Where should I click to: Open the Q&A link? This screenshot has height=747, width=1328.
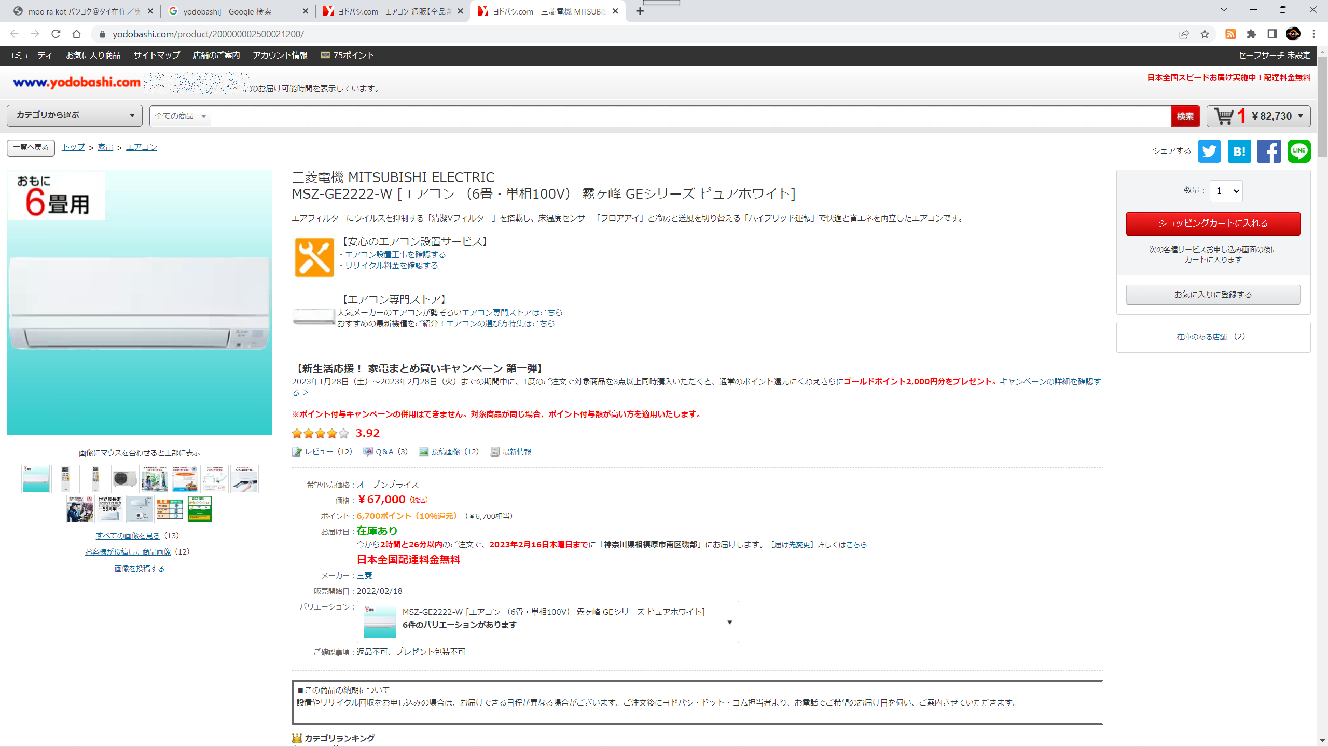[384, 452]
